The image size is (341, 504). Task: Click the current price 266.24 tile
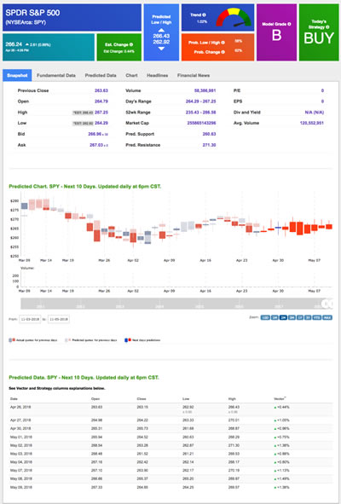click(49, 47)
